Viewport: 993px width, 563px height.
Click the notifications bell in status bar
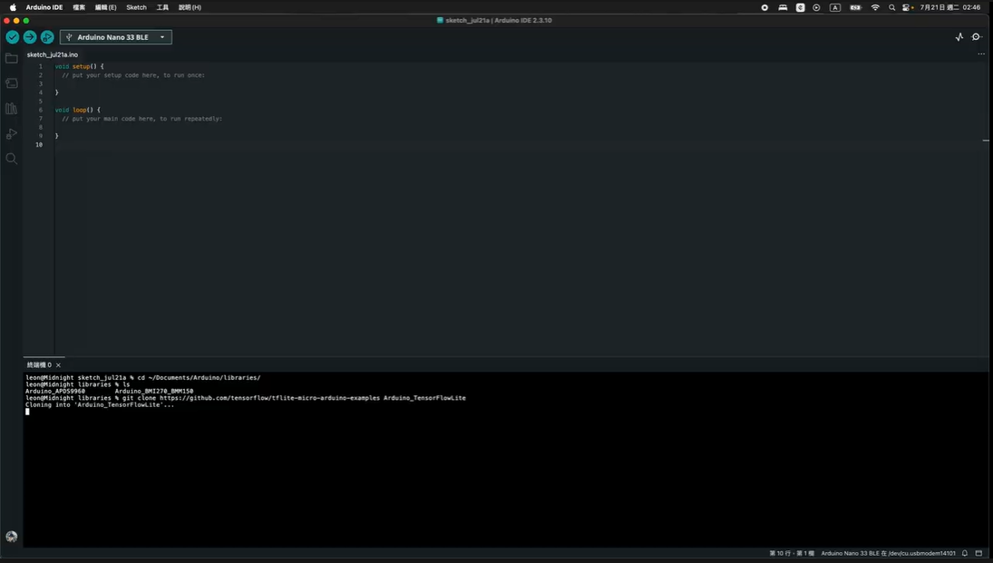pyautogui.click(x=965, y=553)
